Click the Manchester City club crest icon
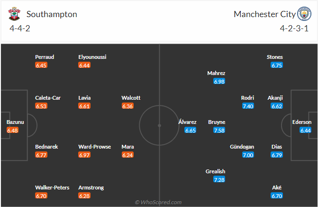318x207 pixels. (x=303, y=14)
